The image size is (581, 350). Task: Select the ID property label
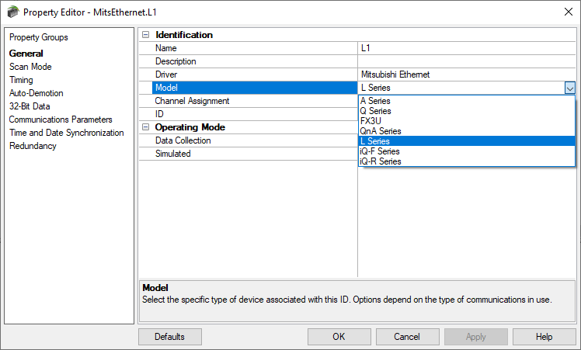[x=159, y=114]
